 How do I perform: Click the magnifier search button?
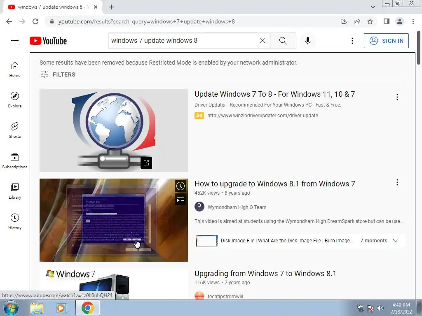click(x=283, y=41)
